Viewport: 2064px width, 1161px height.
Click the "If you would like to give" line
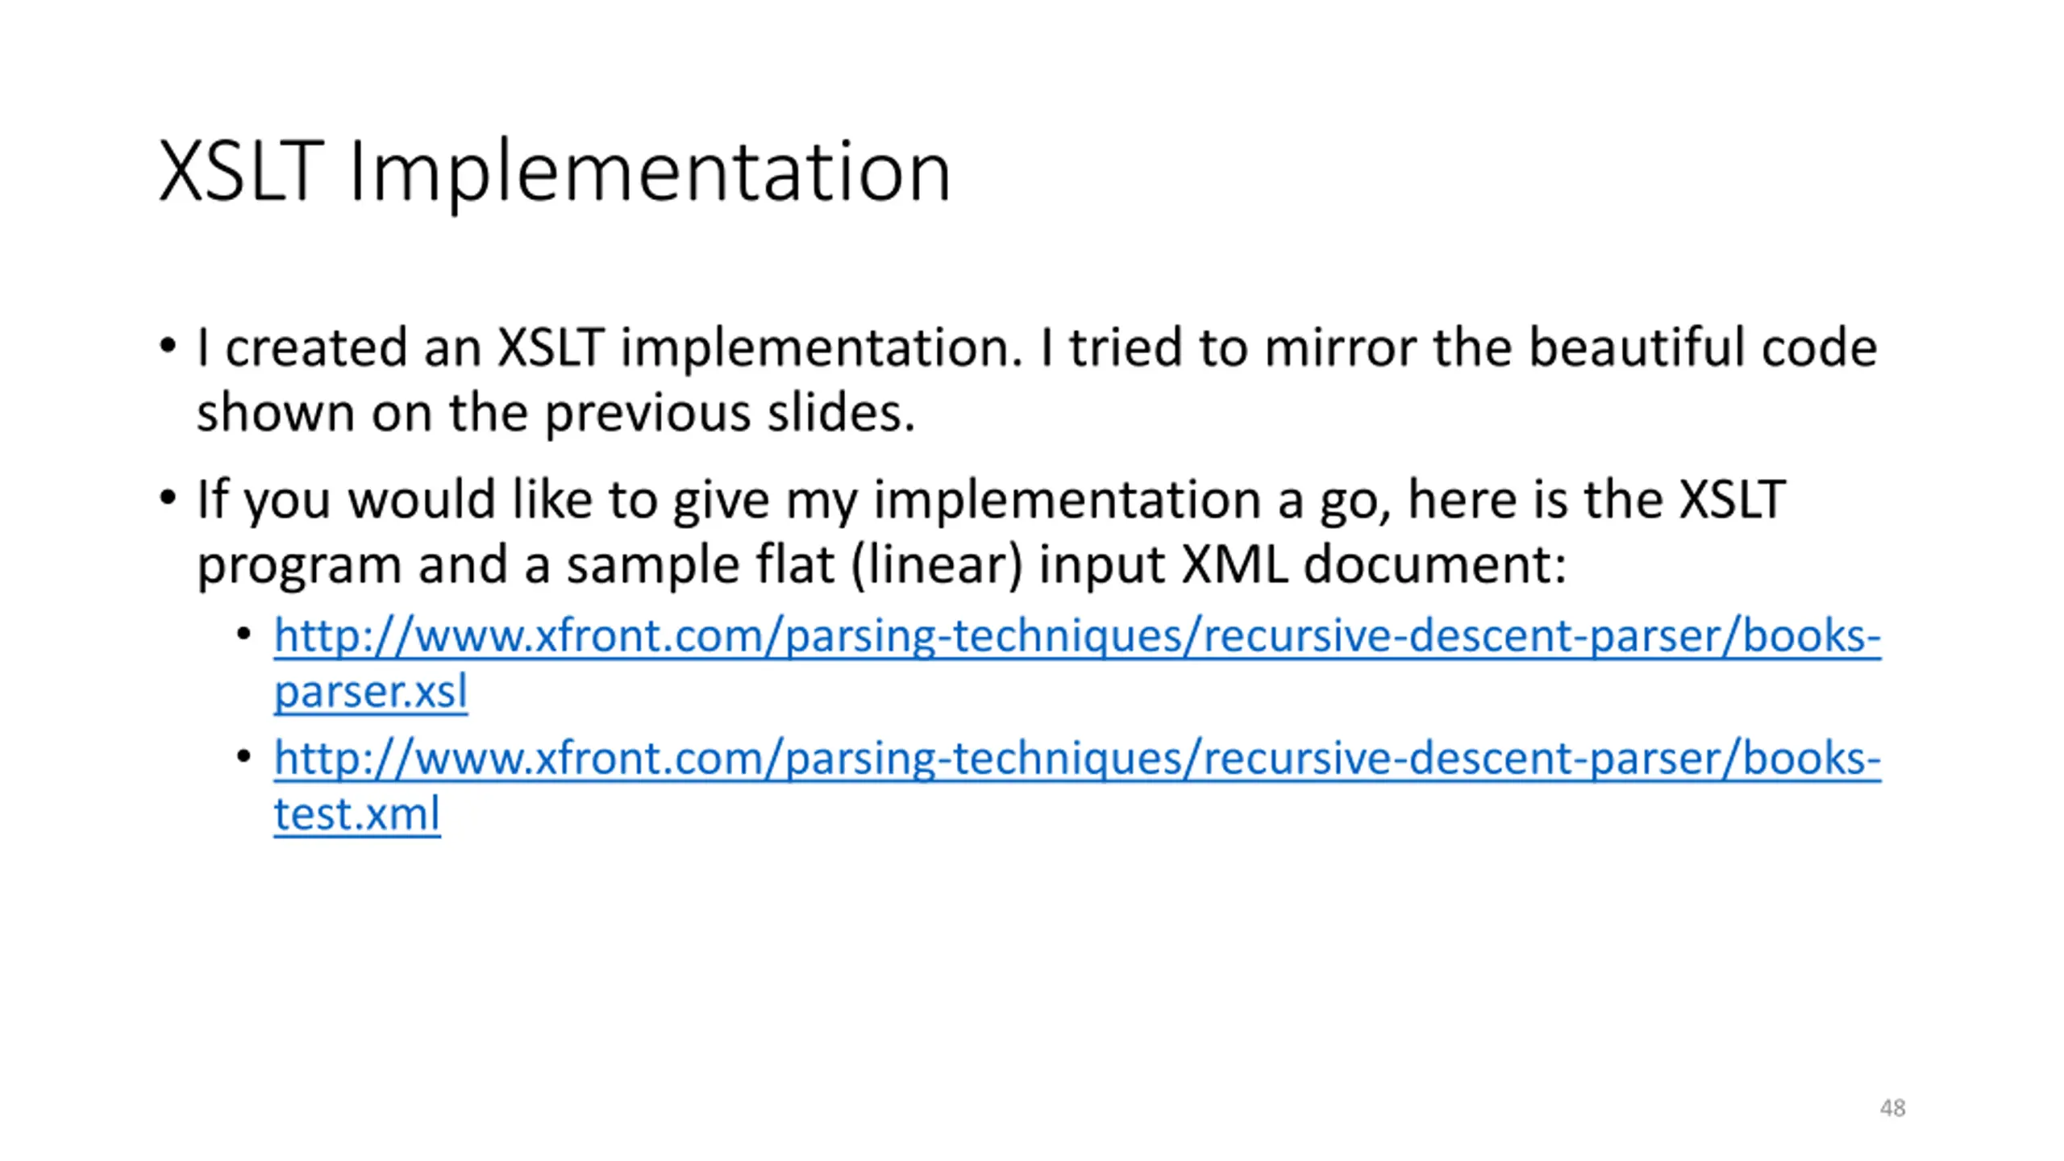[x=991, y=500]
